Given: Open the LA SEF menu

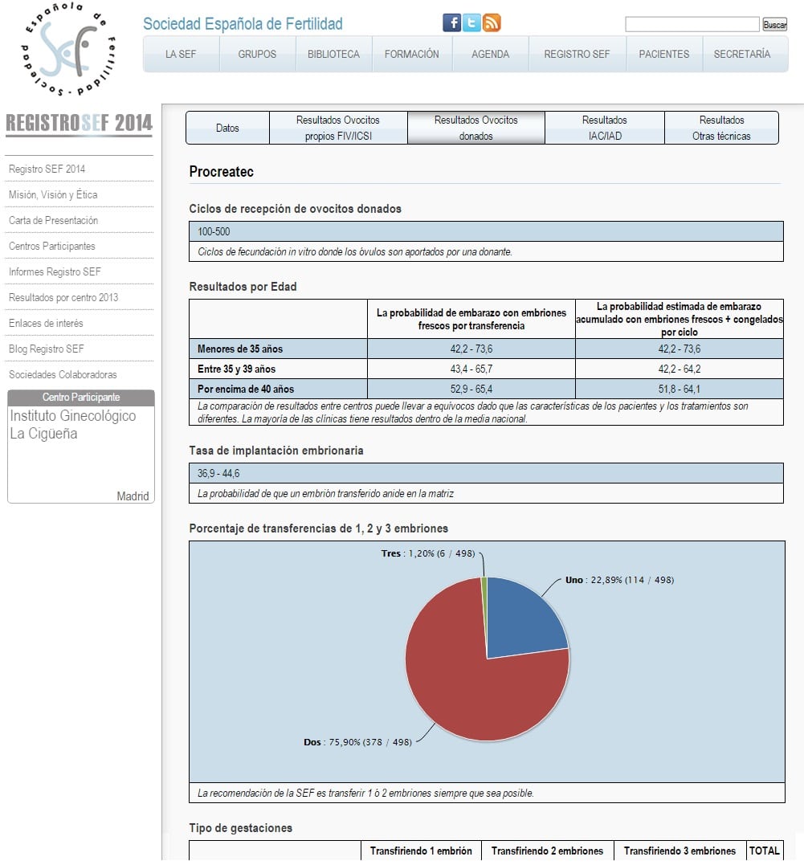Looking at the screenshot, I should click(181, 54).
